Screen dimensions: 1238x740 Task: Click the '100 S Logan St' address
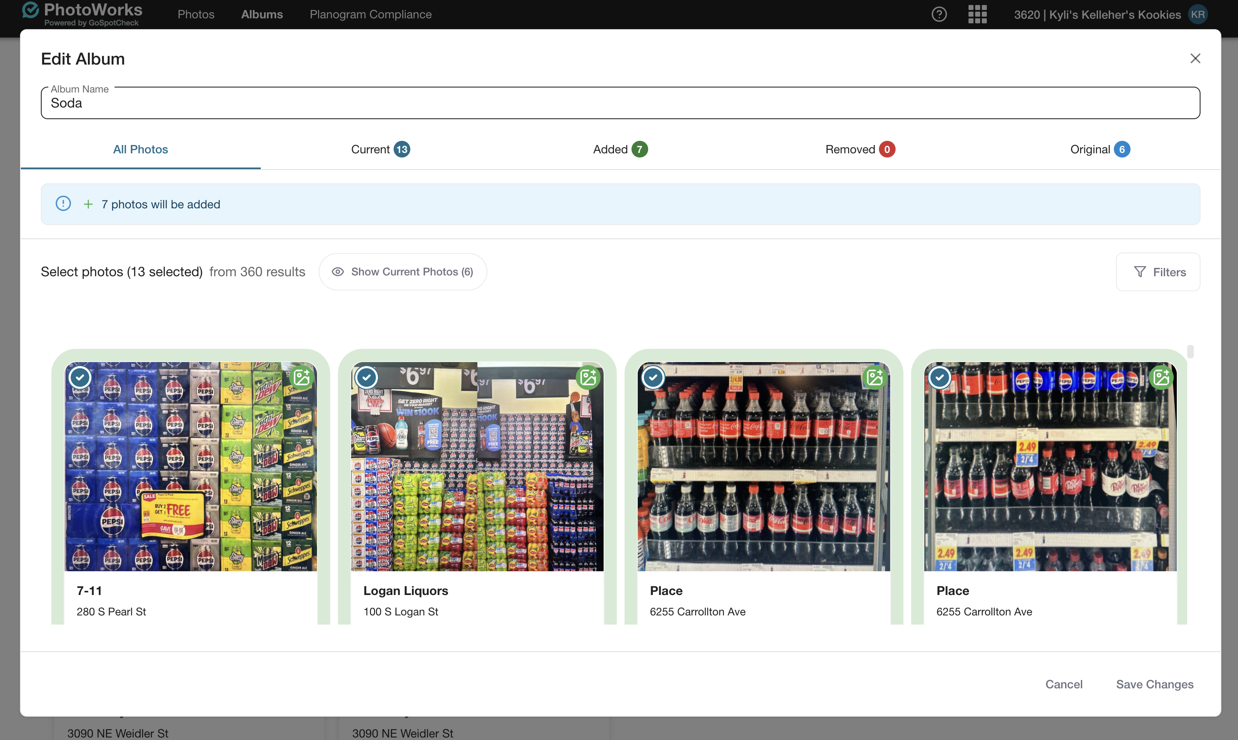point(401,611)
